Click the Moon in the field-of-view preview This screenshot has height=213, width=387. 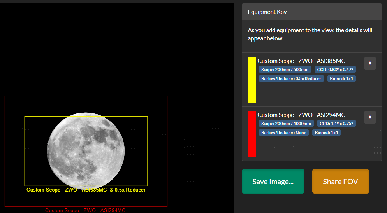[86, 150]
